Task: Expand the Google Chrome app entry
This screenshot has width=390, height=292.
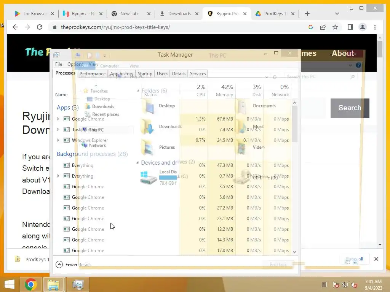Action: (58, 119)
